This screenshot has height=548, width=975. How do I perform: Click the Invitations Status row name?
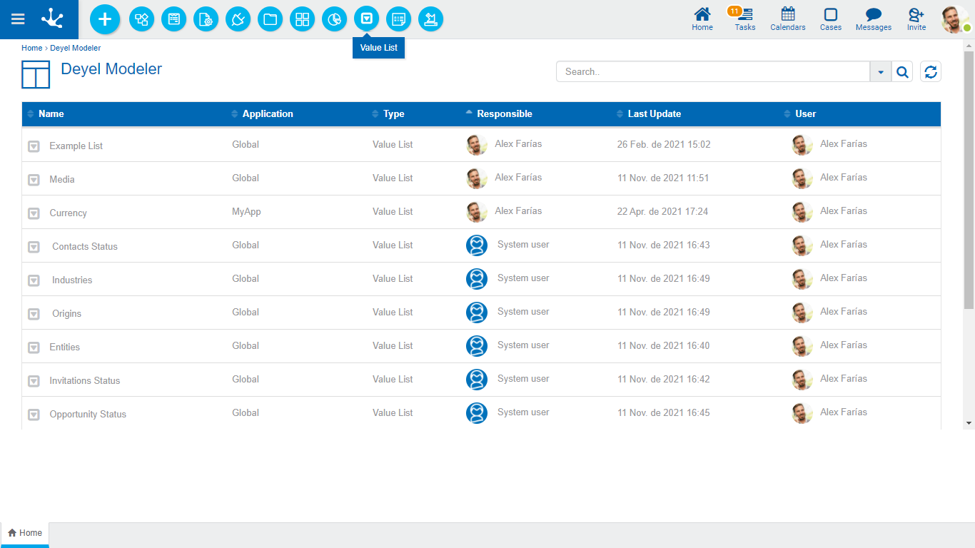click(85, 380)
